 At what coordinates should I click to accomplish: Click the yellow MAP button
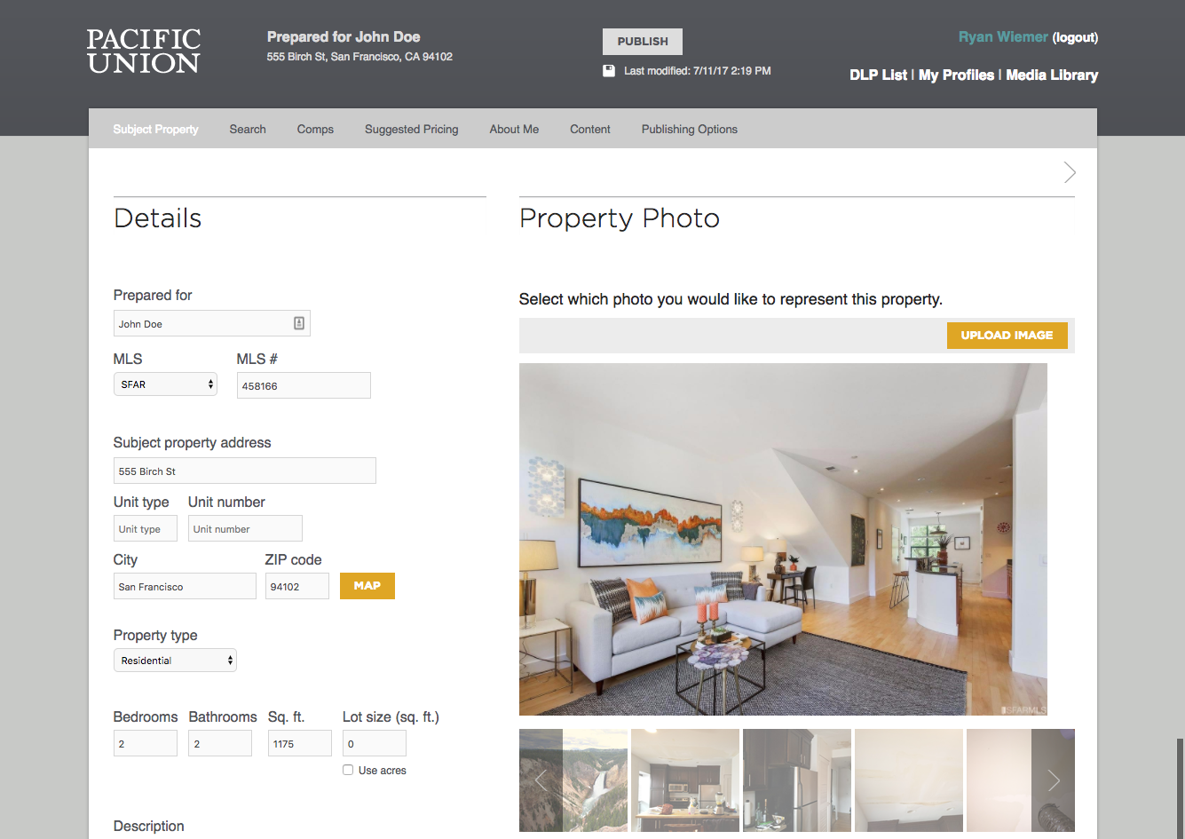(367, 586)
